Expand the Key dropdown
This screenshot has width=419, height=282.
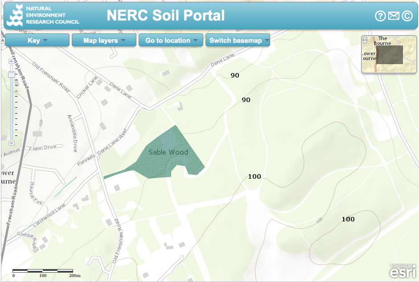[37, 40]
